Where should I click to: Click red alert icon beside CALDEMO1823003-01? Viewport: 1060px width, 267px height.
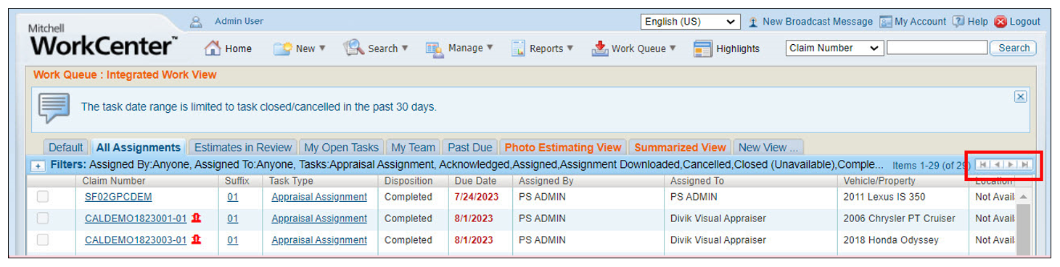196,240
